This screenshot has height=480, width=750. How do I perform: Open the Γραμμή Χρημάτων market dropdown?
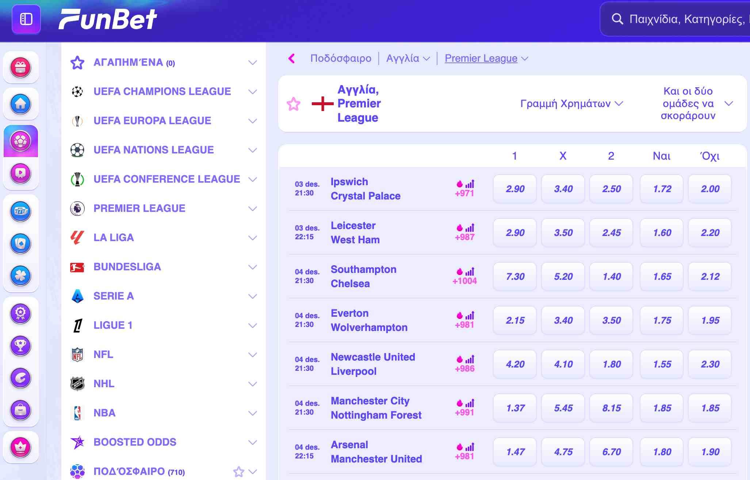[x=571, y=104]
